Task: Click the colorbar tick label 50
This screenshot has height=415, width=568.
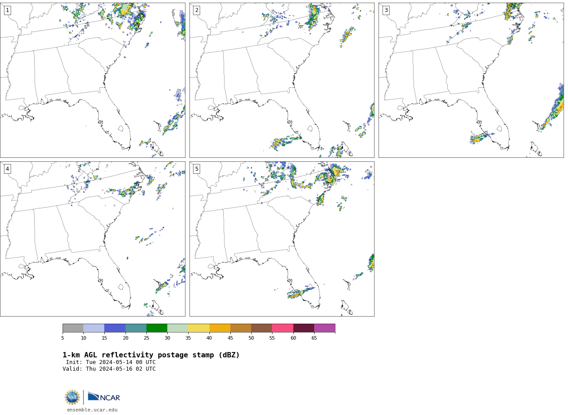Action: pos(251,338)
